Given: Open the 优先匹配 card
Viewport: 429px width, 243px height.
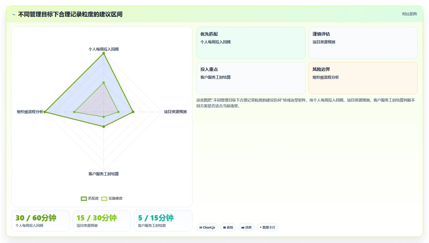Looking at the screenshot, I should [x=251, y=43].
